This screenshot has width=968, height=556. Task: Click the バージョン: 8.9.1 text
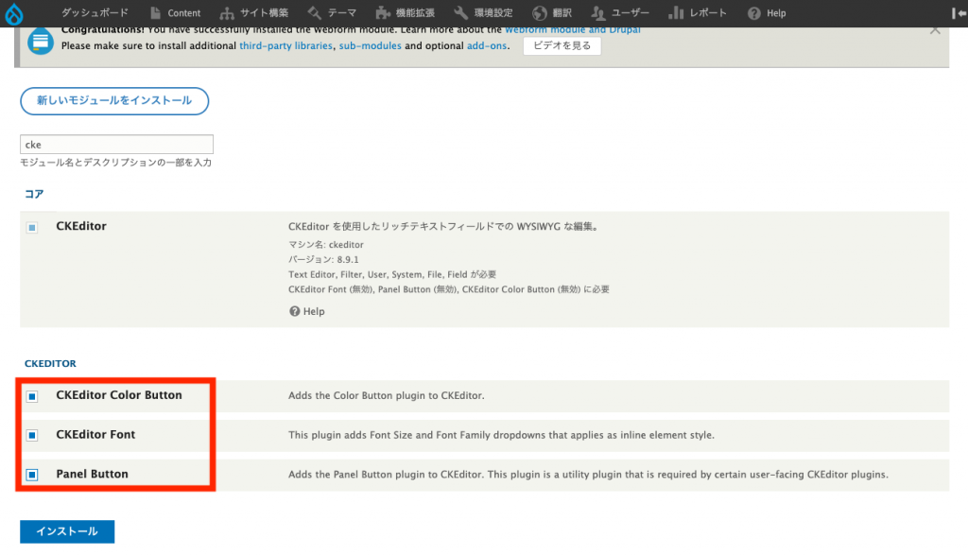click(323, 259)
